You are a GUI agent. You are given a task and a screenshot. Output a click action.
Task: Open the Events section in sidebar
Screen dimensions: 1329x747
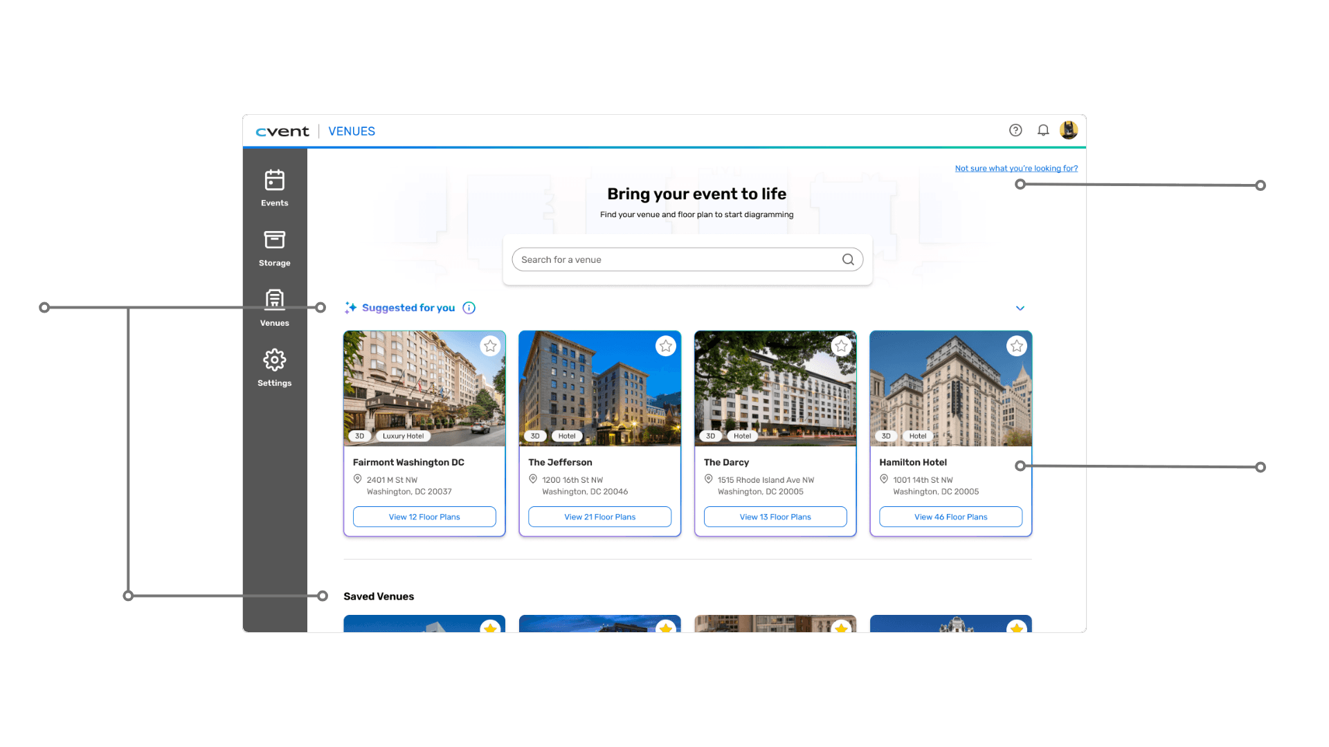point(274,187)
